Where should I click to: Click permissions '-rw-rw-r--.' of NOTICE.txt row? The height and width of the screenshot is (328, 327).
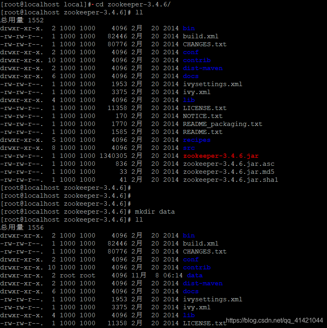point(22,116)
